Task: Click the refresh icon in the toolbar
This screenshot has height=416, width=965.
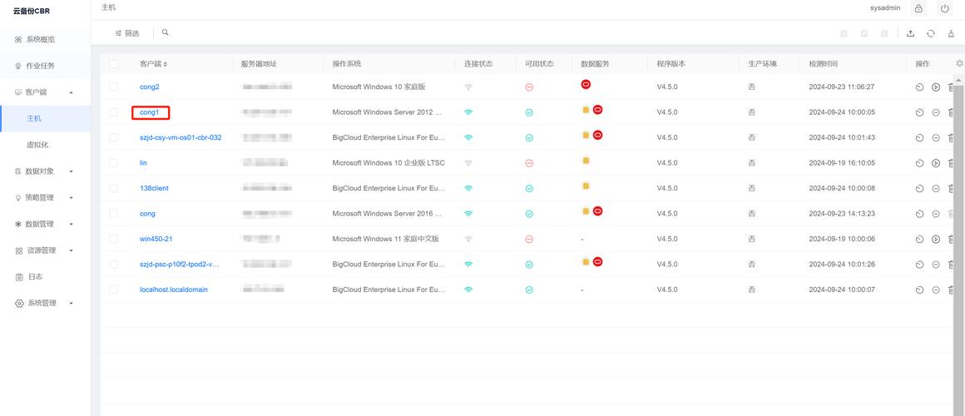Action: 930,33
